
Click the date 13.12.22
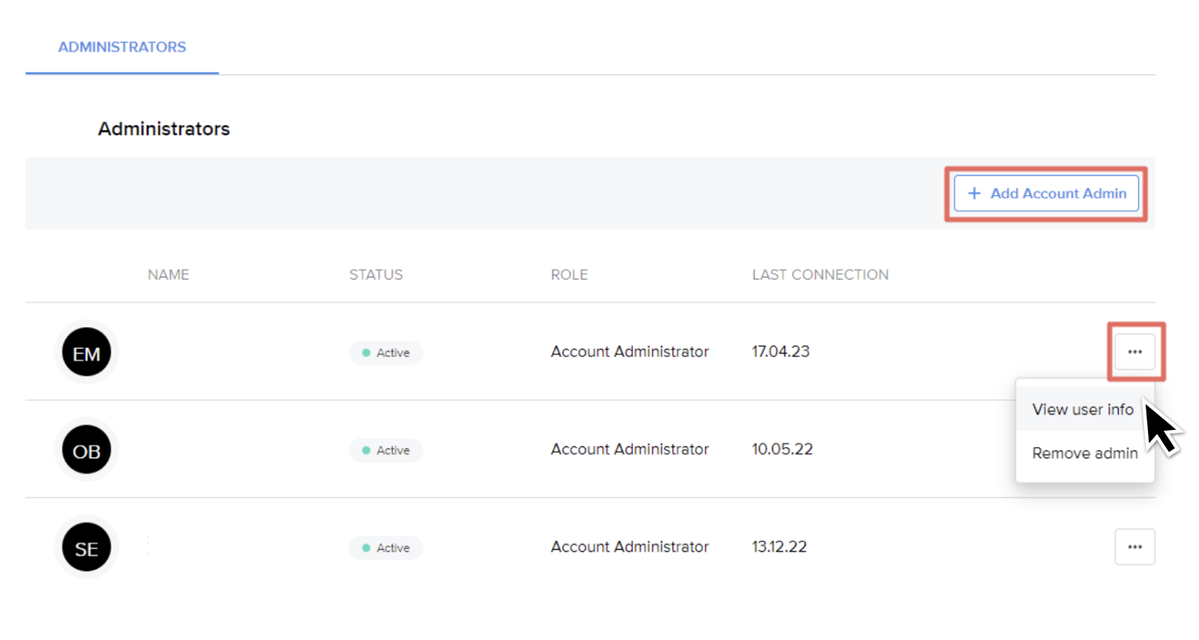point(779,547)
